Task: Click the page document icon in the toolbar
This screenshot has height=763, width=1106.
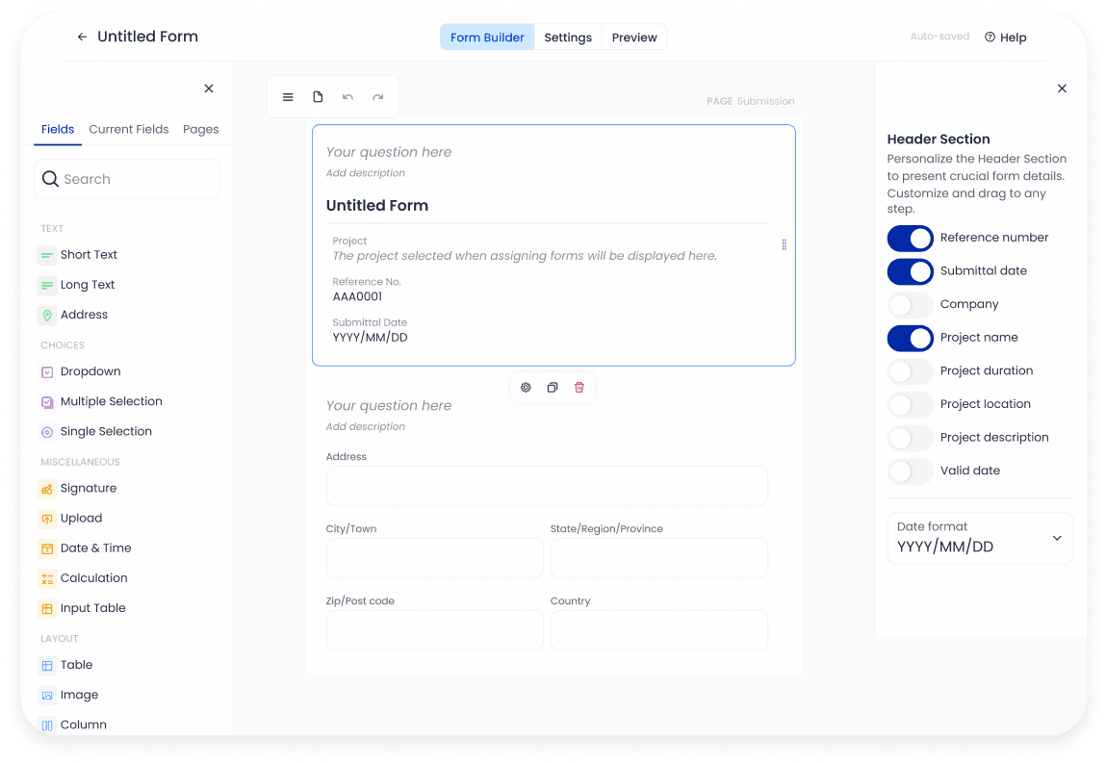Action: click(x=318, y=96)
